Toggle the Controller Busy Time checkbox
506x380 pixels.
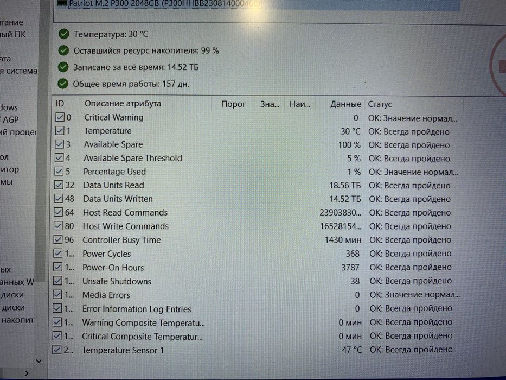(x=58, y=239)
